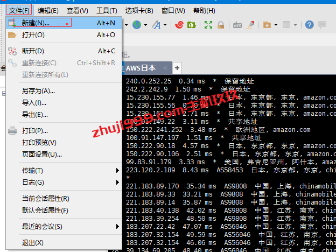Open the 查看(V) menu

[78, 11]
